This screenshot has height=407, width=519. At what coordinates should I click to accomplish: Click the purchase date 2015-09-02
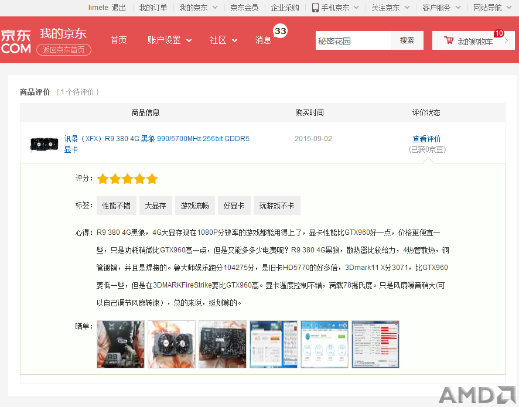pos(313,139)
